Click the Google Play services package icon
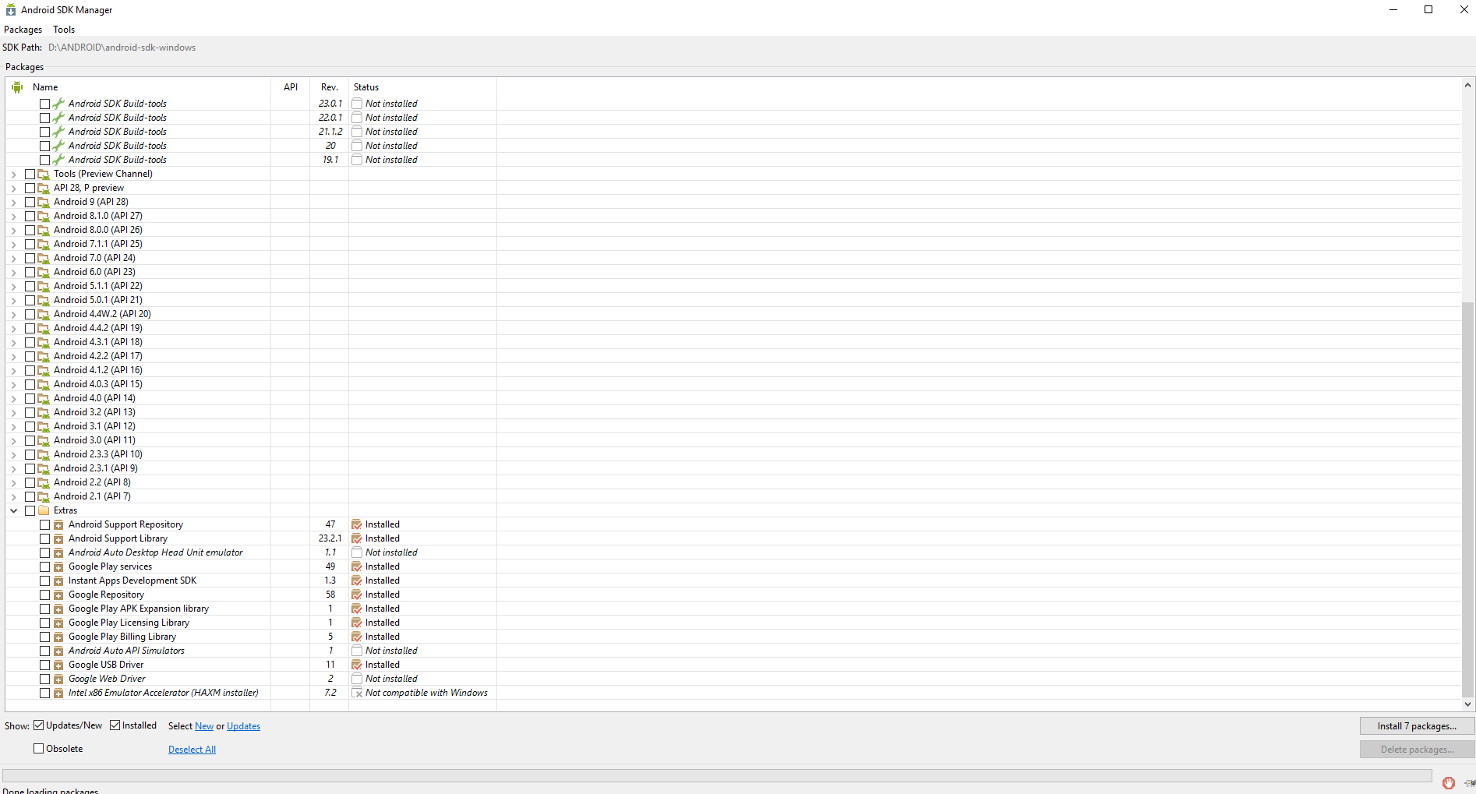Screen dimensions: 1476x794 pos(58,566)
